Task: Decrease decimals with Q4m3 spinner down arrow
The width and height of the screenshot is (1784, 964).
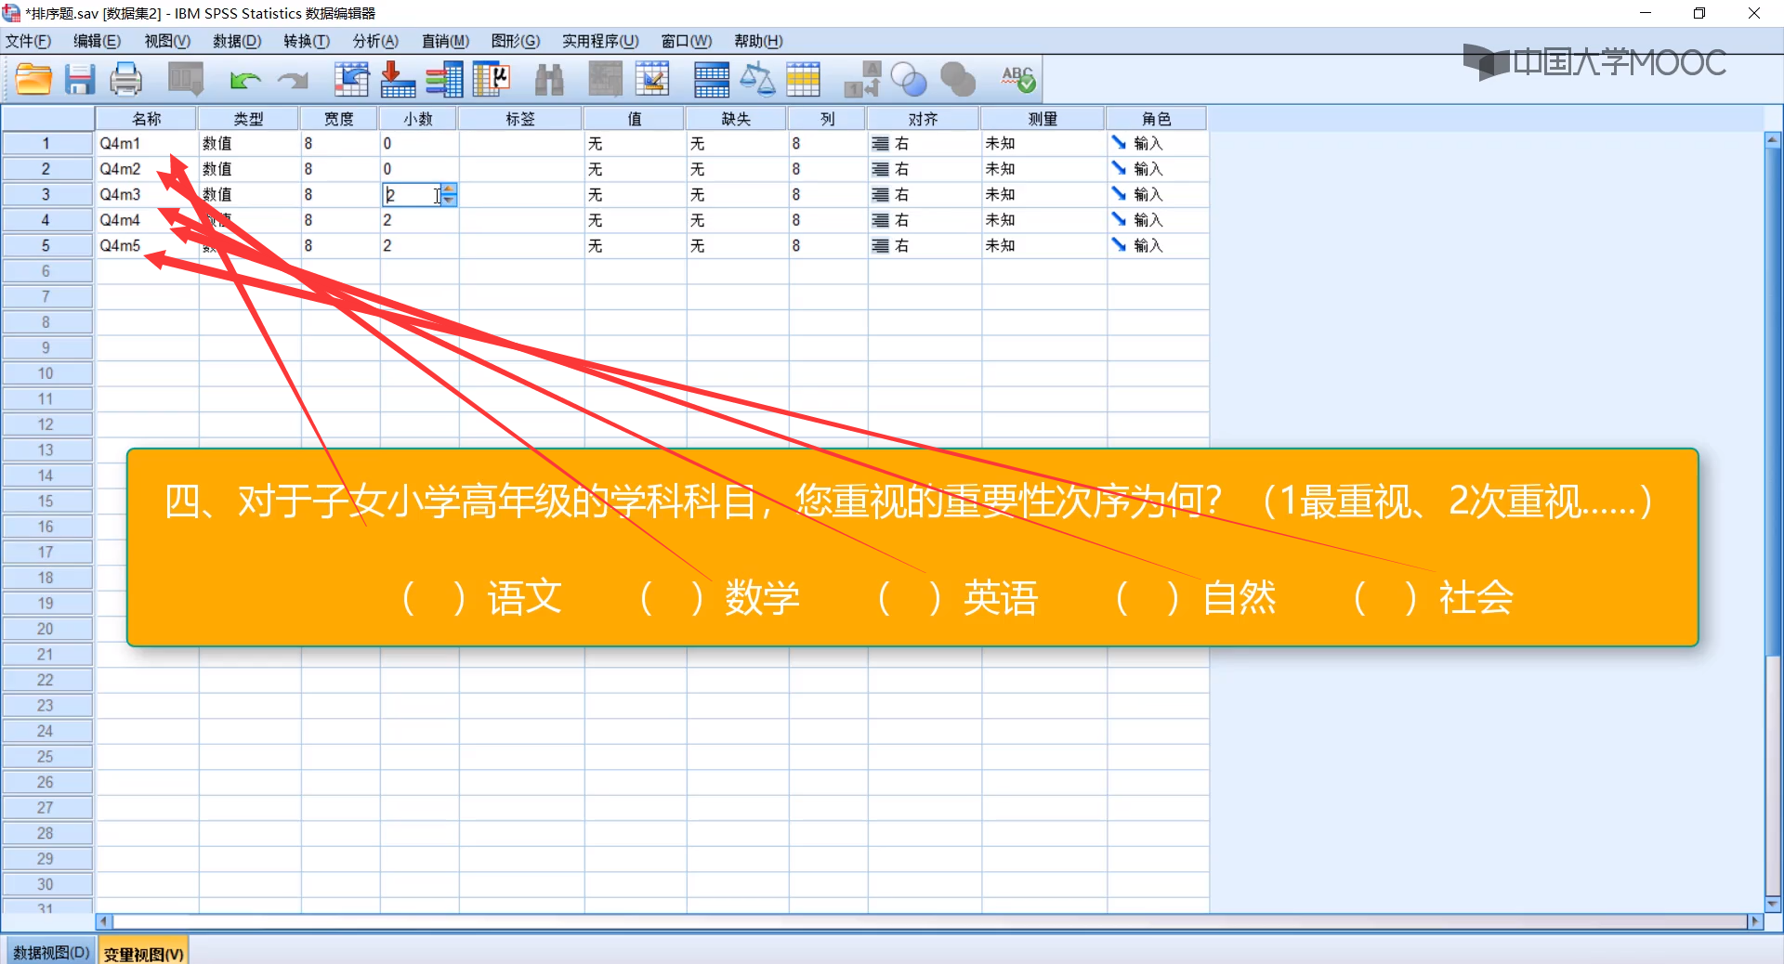Action: tap(449, 200)
